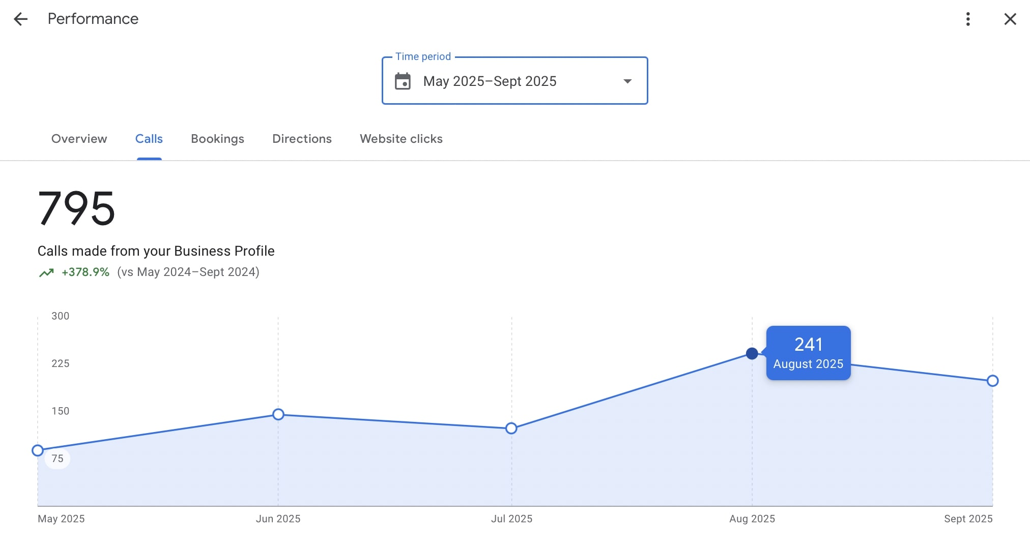Click the +378.9% change percentage
The image size is (1030, 552).
pos(85,272)
